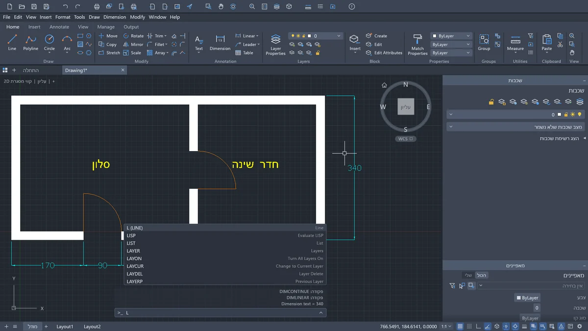Open the Dimension menu
The width and height of the screenshot is (588, 331).
click(115, 17)
